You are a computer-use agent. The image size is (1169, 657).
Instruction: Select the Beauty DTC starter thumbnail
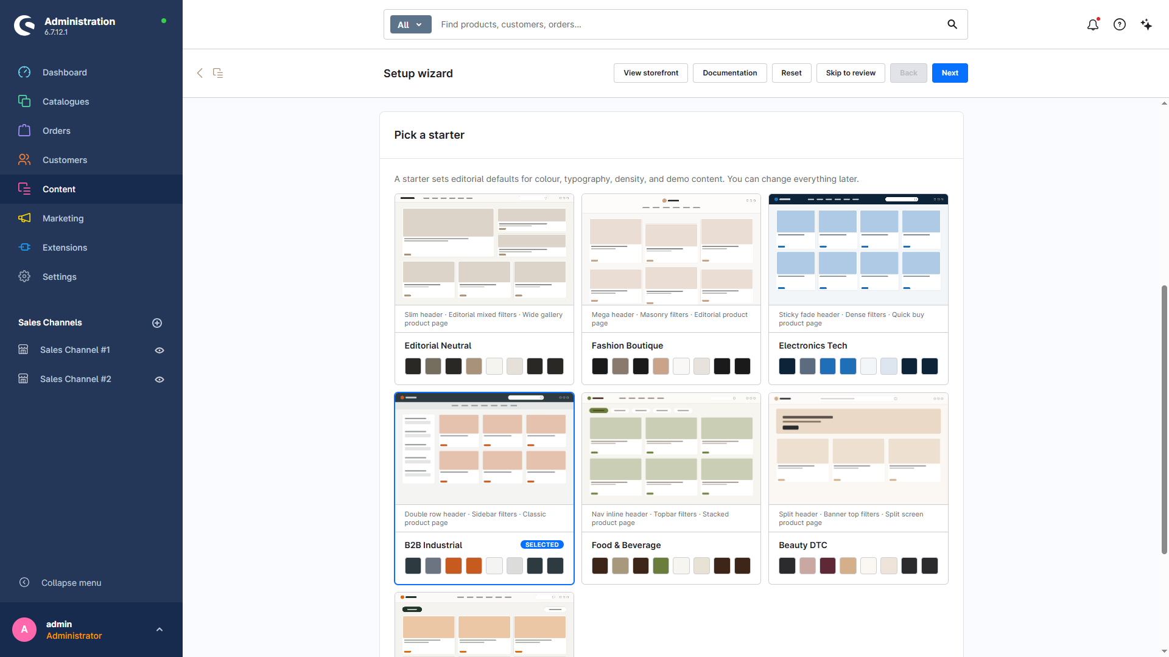click(858, 449)
